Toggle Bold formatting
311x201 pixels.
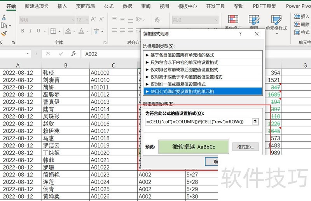click(x=23, y=31)
